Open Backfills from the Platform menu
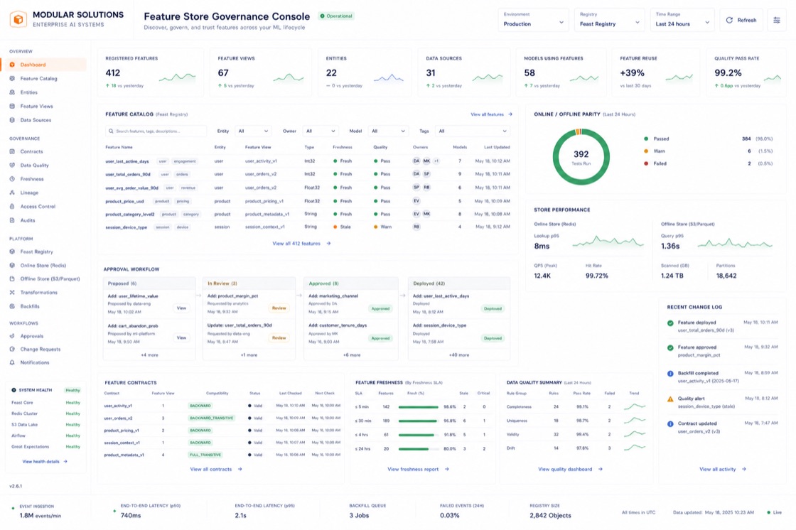The image size is (796, 530). click(x=29, y=306)
